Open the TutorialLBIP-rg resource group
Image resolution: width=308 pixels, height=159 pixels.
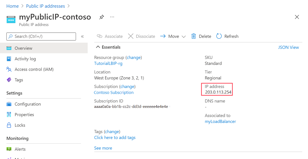point(108,63)
